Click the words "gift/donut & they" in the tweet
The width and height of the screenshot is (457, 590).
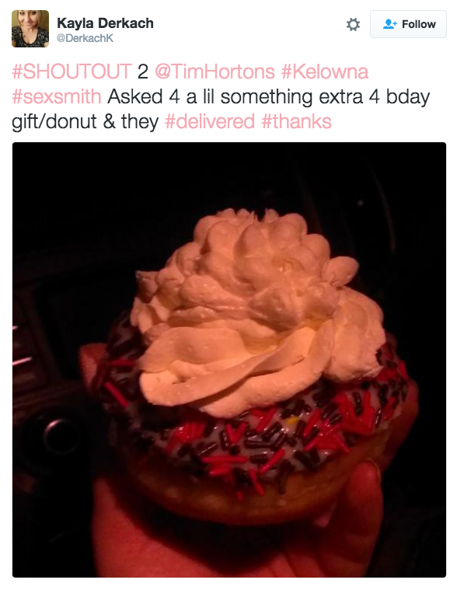click(x=85, y=121)
